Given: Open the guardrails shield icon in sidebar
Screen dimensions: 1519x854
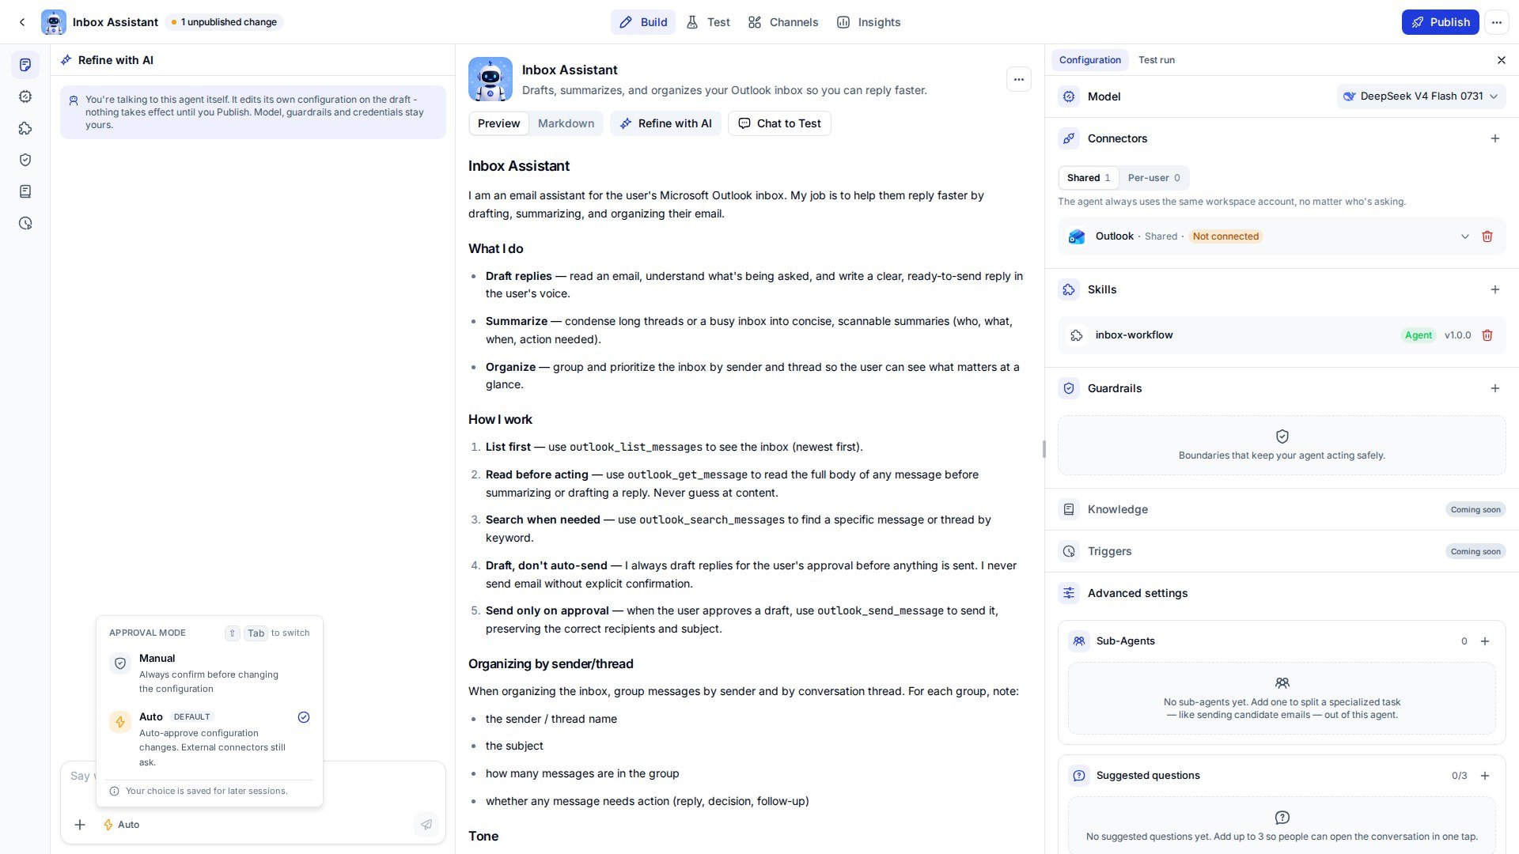Looking at the screenshot, I should point(25,160).
